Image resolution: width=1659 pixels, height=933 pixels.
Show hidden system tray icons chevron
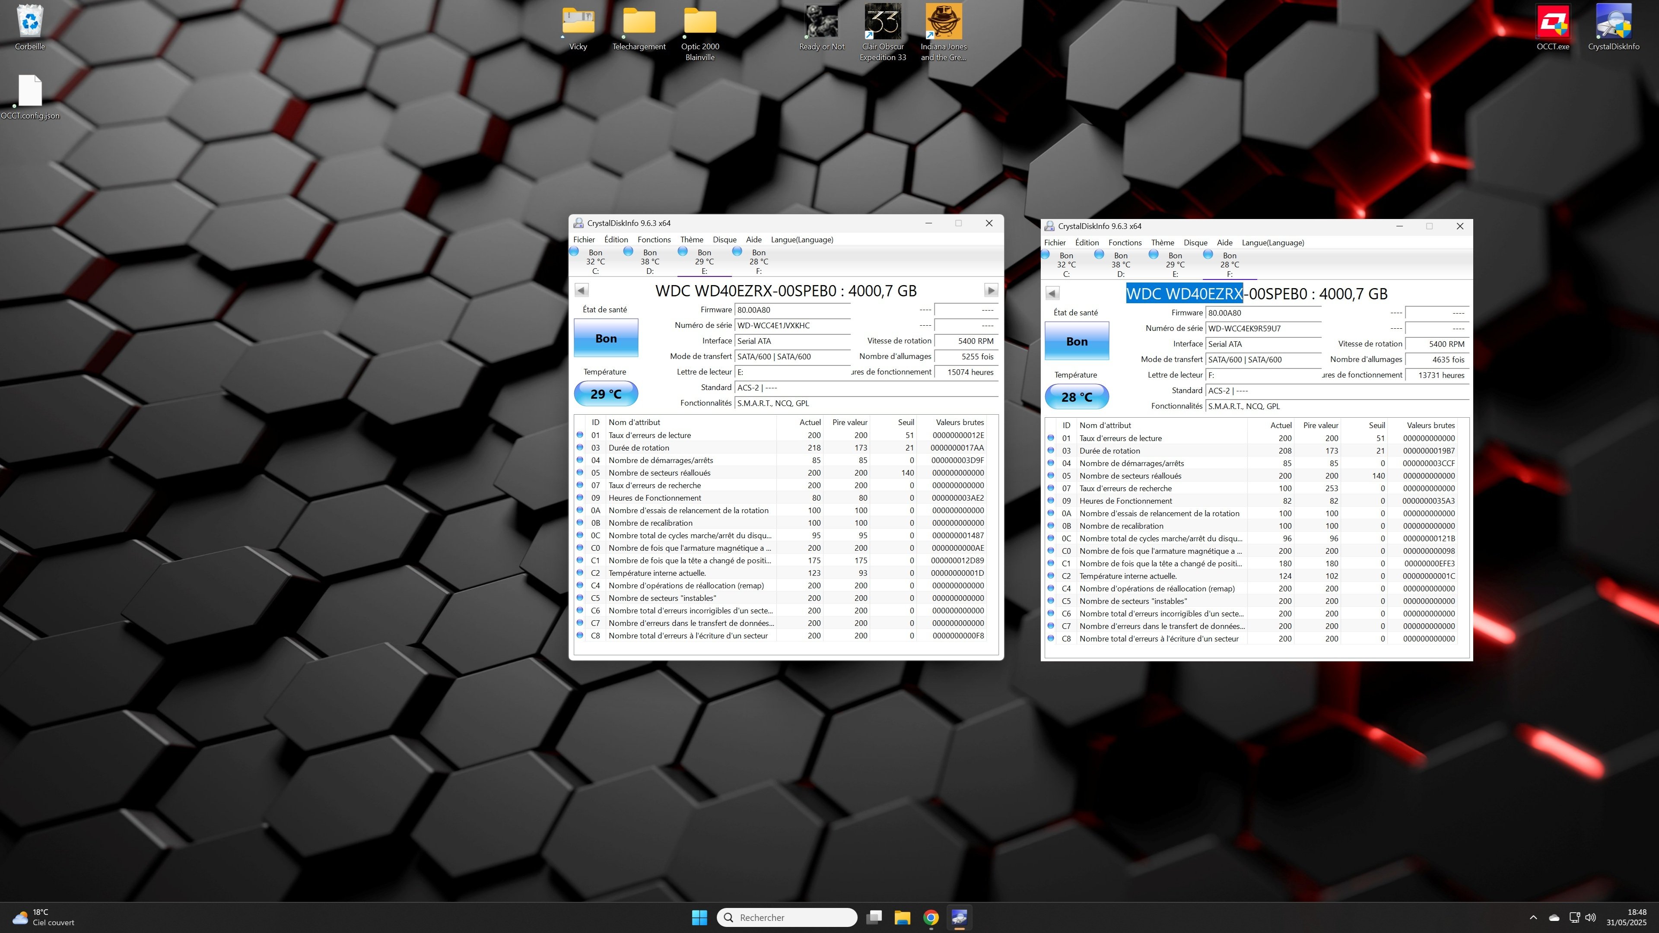coord(1533,917)
